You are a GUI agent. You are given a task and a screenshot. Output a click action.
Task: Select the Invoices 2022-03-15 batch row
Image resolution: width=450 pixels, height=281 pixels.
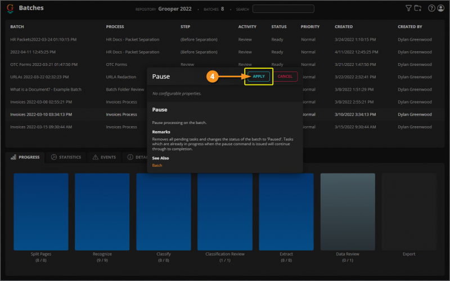tap(41, 127)
